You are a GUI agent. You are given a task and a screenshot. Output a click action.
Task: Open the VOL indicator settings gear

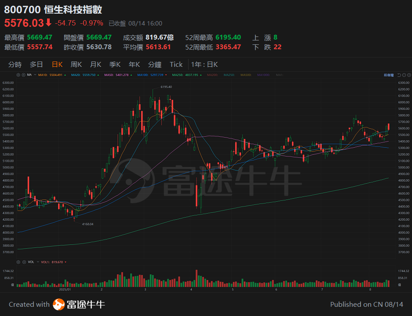(18, 262)
